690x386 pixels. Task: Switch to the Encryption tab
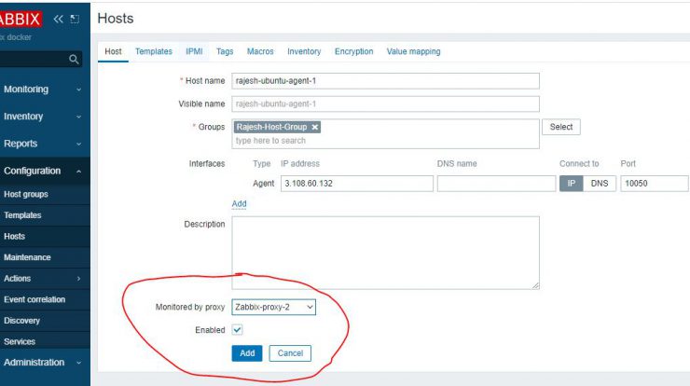(x=353, y=51)
